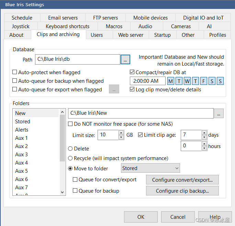The image size is (235, 226).
Task: Select the Aux 7 folder
Action: (x=36, y=187)
